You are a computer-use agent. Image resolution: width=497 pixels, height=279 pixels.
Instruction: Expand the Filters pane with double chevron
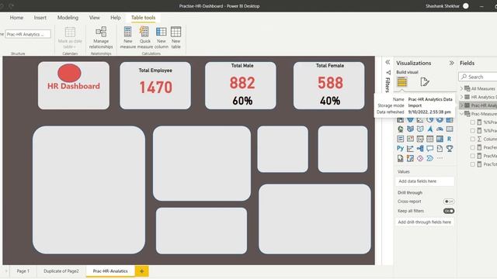point(388,62)
